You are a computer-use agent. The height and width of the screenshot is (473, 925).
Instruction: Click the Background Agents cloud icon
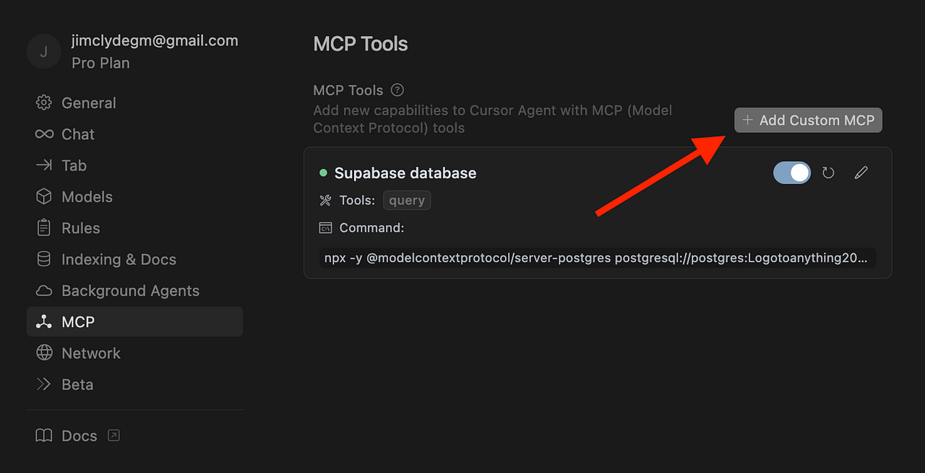[44, 290]
